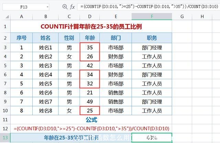Image resolution: width=220 pixels, height=143 pixels.
Task: Select age cell with value 21
Action: click(x=90, y=93)
